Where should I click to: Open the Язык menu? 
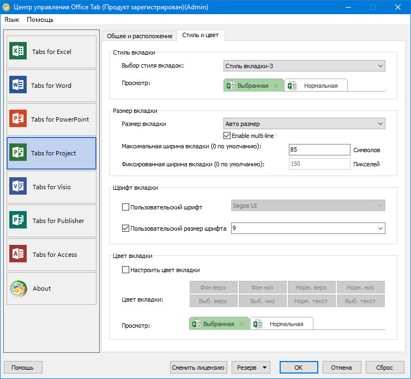click(12, 19)
